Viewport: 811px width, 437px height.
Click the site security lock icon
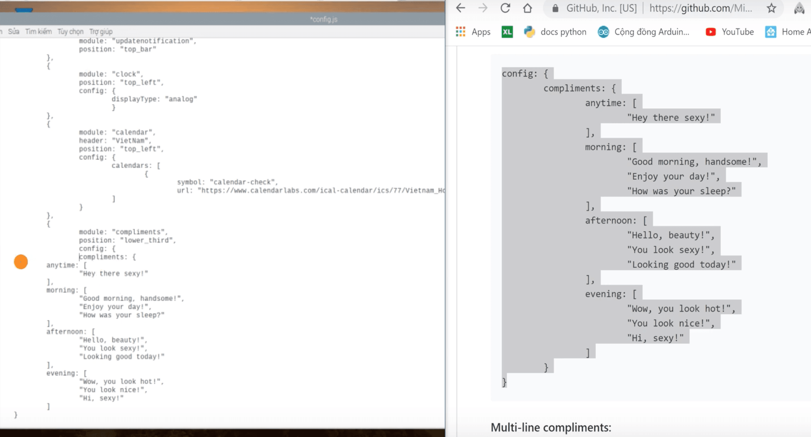(556, 8)
